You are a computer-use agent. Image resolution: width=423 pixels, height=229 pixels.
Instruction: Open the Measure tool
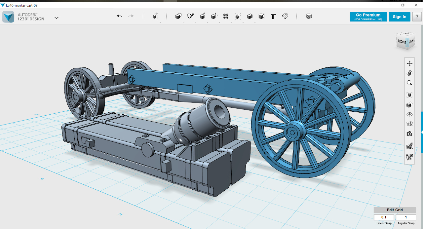[x=261, y=16]
